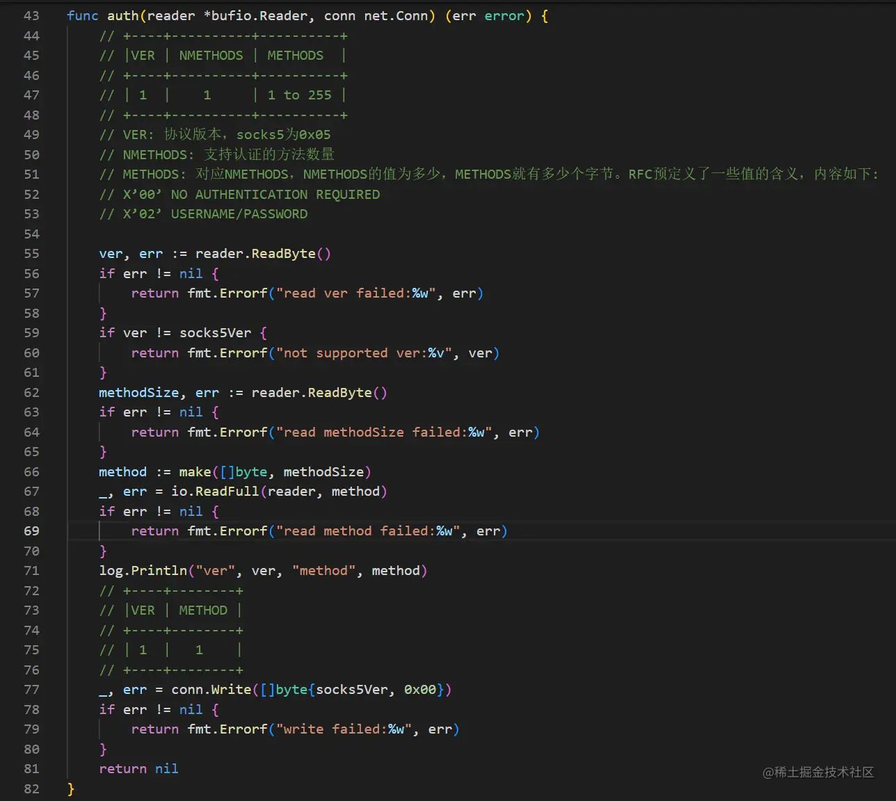Click the string "read method failed:%w"

coord(368,531)
